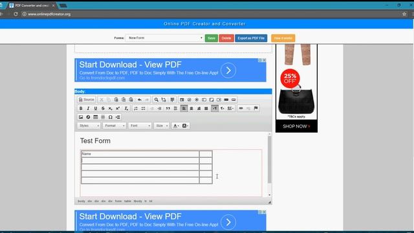Insert a Checkbox form field
The image size is (414, 233).
click(190, 100)
